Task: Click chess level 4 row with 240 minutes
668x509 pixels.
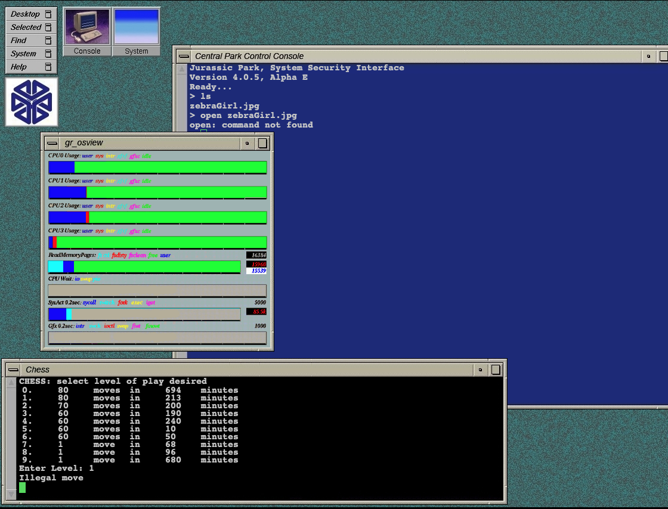Action: pos(130,421)
